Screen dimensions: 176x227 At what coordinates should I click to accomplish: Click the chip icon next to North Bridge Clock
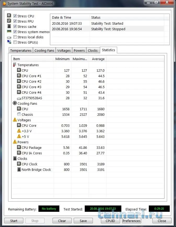pyautogui.click(x=19, y=169)
